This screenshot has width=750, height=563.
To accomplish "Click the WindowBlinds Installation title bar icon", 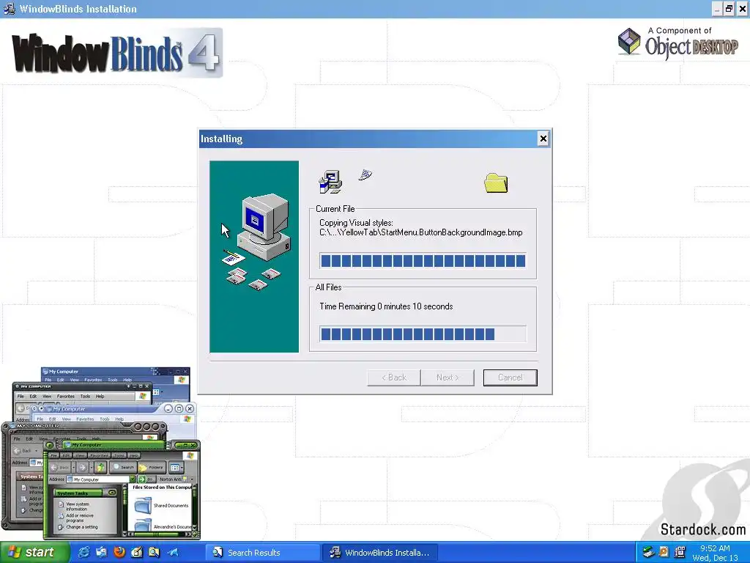I will (9, 9).
